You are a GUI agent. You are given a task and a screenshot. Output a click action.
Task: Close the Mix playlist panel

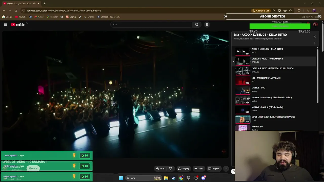pyautogui.click(x=315, y=36)
